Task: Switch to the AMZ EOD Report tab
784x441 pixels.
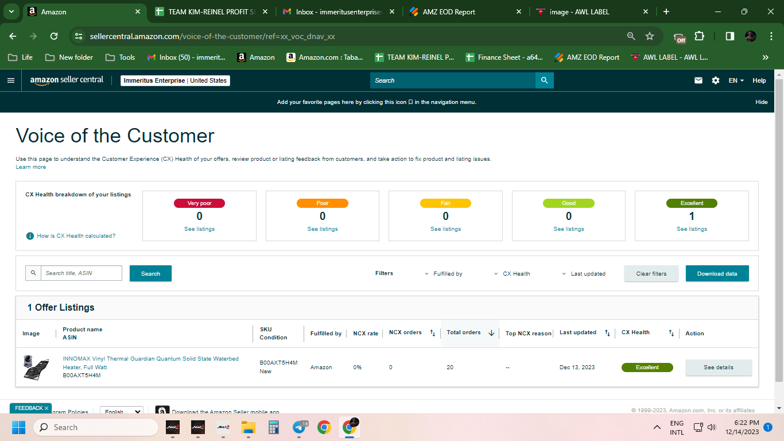Action: (465, 11)
